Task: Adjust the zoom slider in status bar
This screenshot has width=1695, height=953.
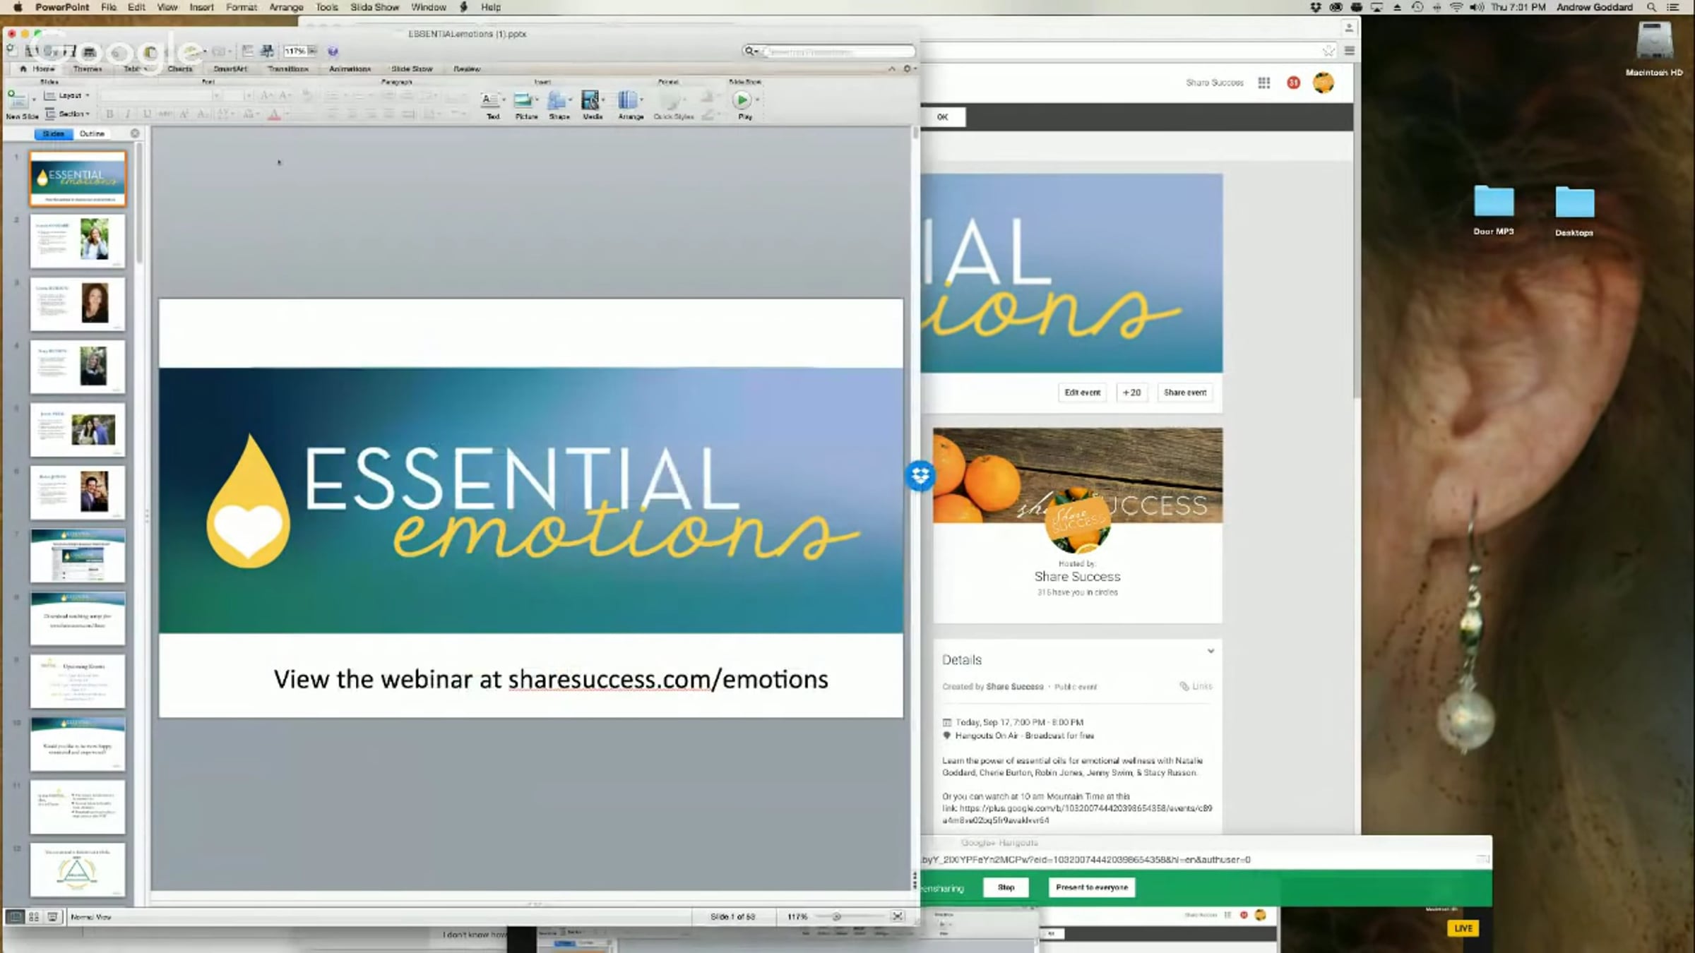Action: [836, 916]
